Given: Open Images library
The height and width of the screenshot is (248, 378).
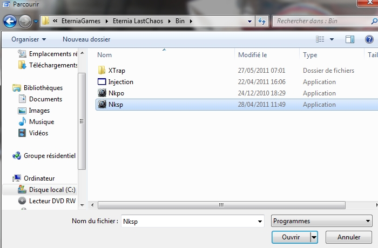Looking at the screenshot, I should pyautogui.click(x=34, y=111).
